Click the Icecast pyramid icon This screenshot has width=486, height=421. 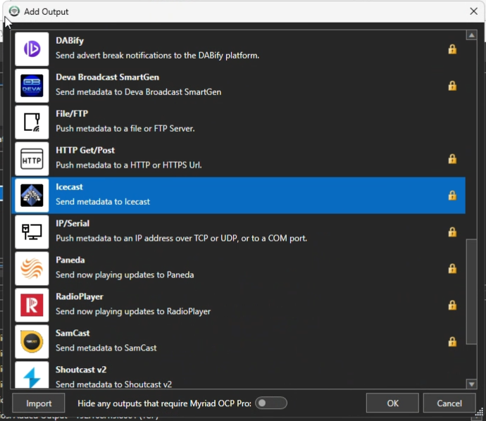click(x=32, y=195)
